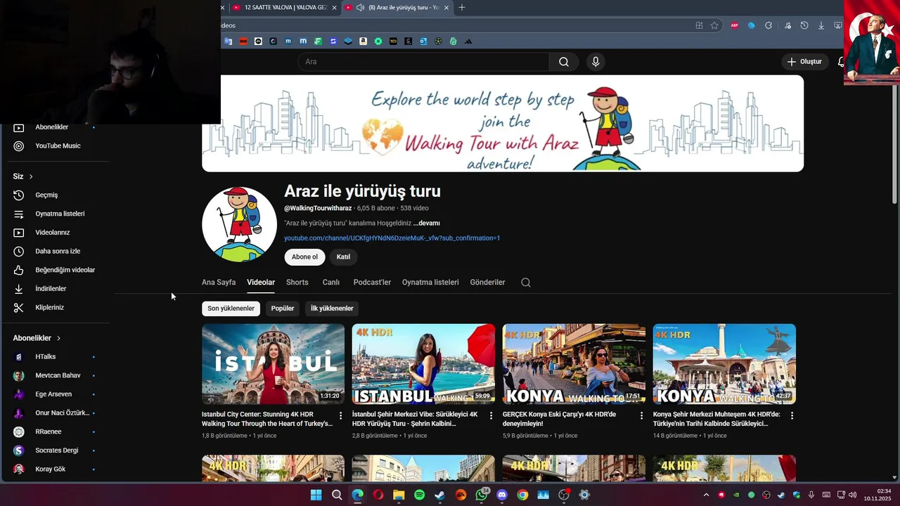Screen dimensions: 900x506
Task: Bookmark page with the star icon
Action: click(x=714, y=25)
